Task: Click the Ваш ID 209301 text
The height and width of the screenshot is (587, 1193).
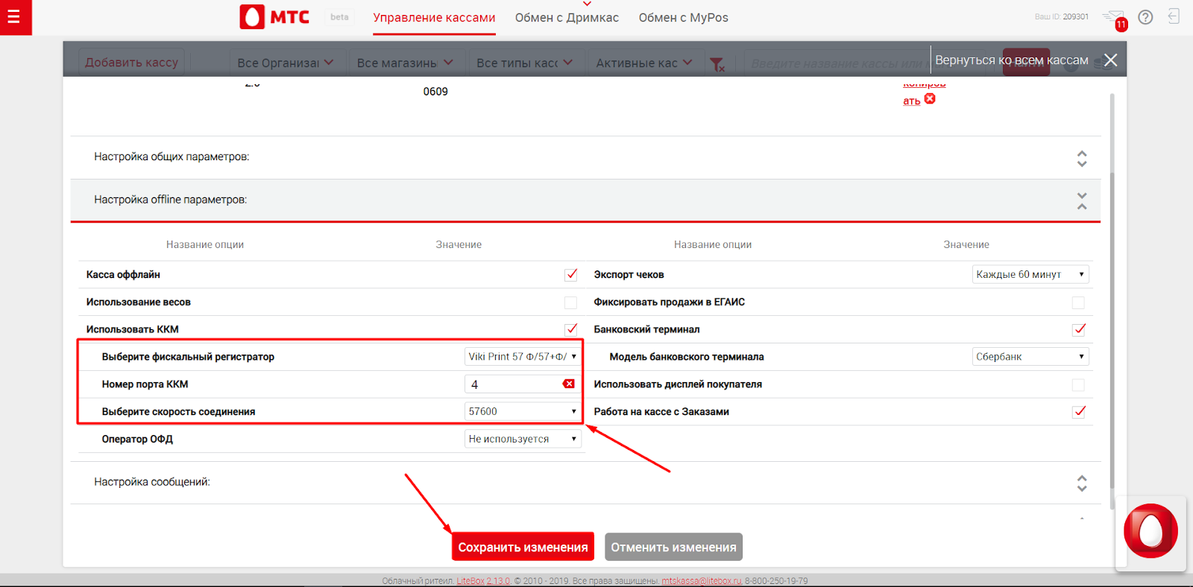Action: pyautogui.click(x=1061, y=16)
